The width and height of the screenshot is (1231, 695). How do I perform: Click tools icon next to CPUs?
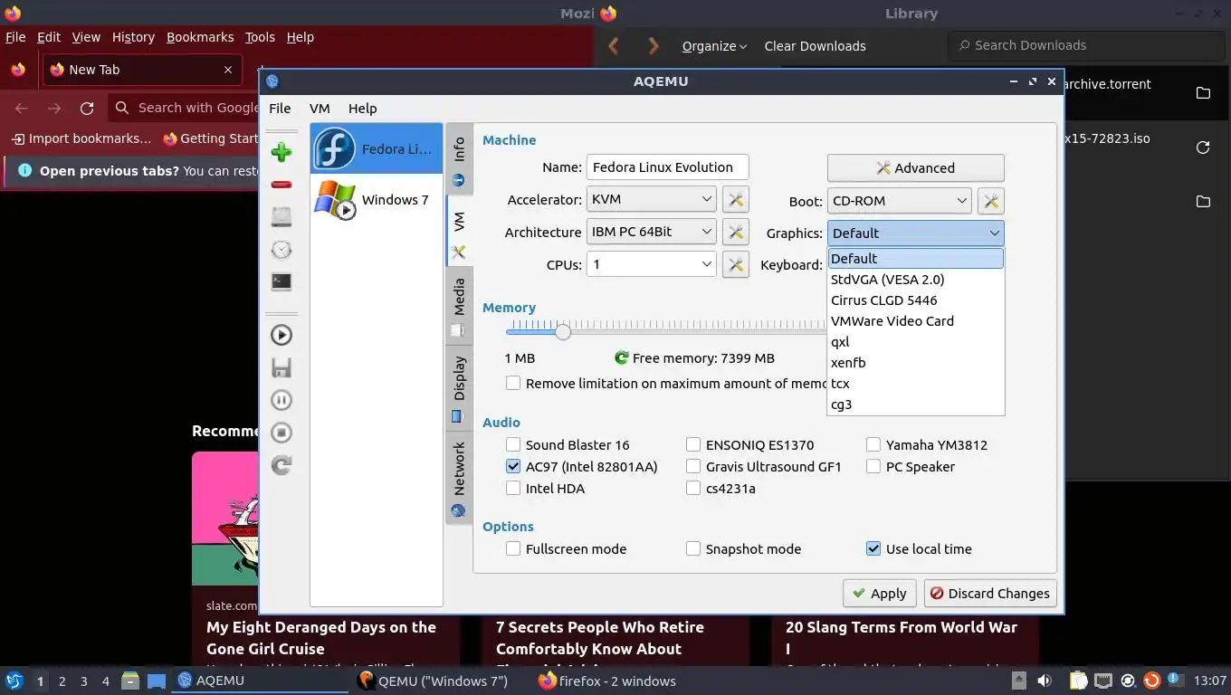click(736, 265)
